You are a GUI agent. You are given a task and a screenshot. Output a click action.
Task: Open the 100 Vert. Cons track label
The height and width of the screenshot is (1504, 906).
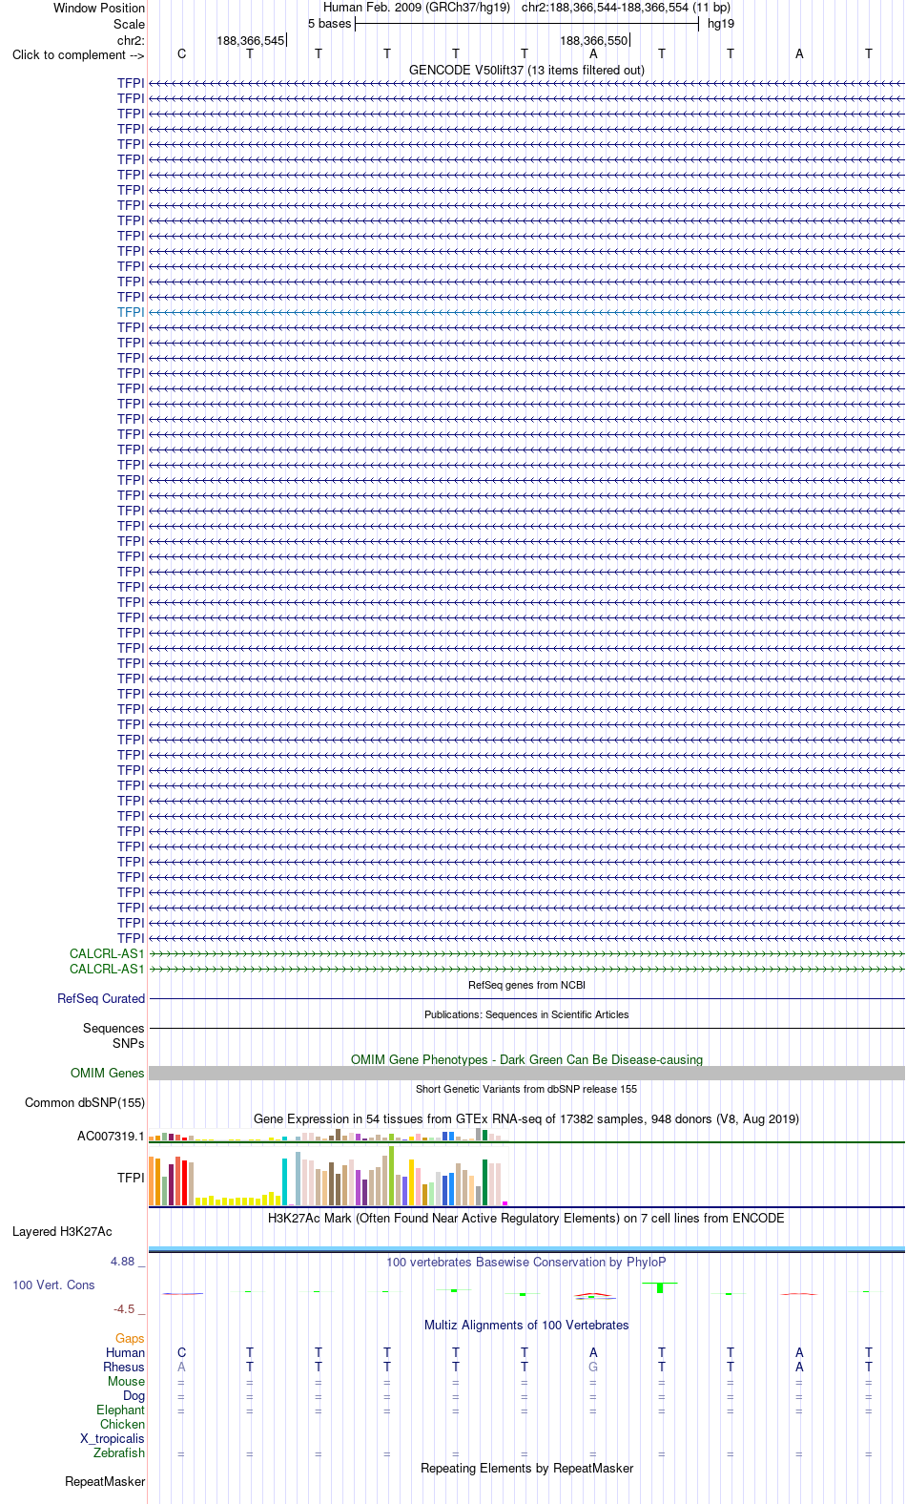coord(53,1285)
